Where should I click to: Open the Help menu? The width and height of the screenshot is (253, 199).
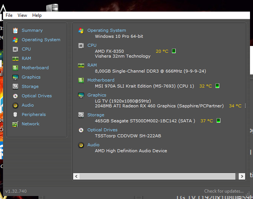pos(37,15)
